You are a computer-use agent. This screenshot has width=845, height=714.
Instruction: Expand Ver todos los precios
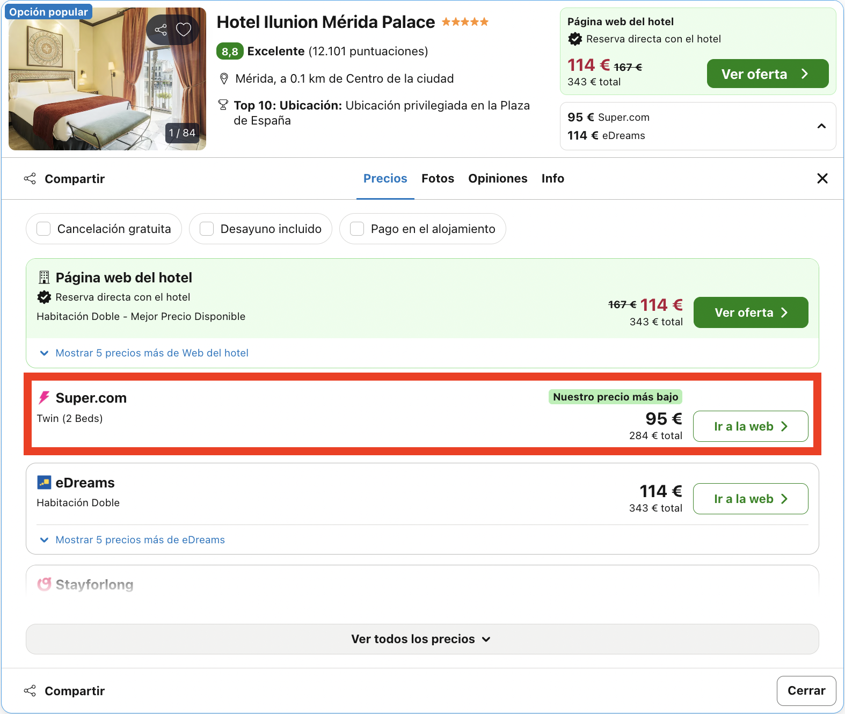[x=422, y=639]
